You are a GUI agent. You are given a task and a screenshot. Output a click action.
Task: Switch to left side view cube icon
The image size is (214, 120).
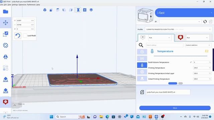[x=64, y=10]
